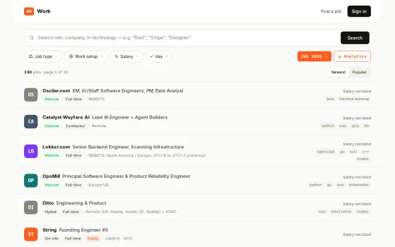Click the Full-time badge on Lokker.com

[x=73, y=156]
